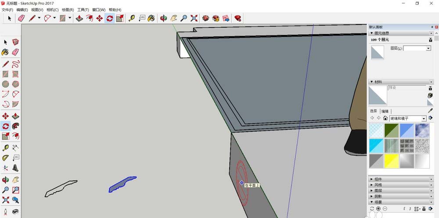Open the line tool dropdown arrow

tap(39, 18)
